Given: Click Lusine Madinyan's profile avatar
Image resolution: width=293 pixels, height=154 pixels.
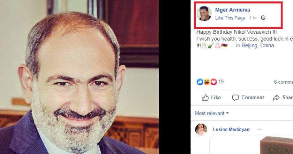Looking at the screenshot, I should [x=201, y=129].
